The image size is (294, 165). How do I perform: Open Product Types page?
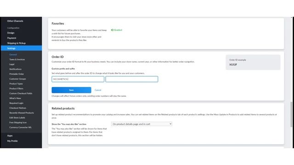(x=16, y=84)
